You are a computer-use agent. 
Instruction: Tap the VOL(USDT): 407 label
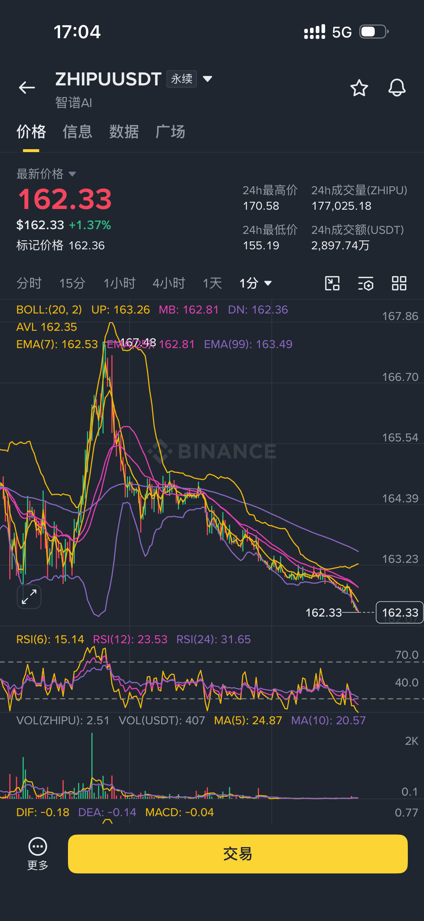tap(162, 720)
